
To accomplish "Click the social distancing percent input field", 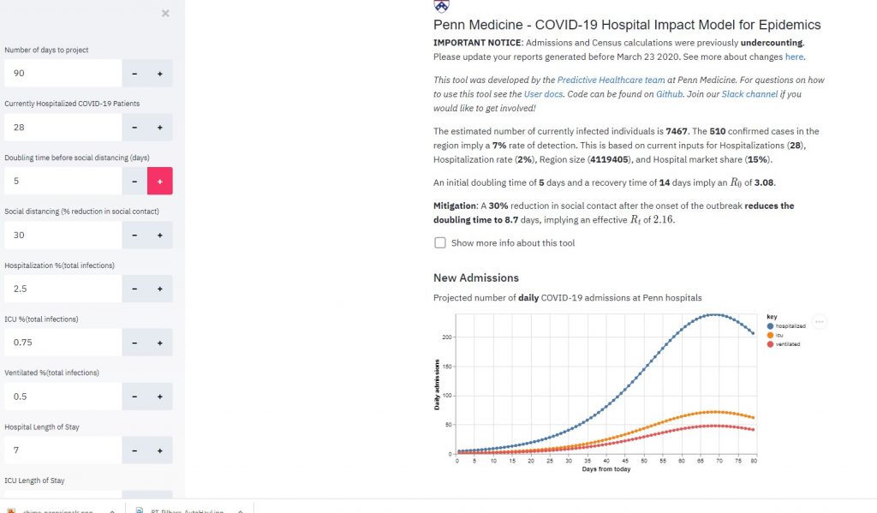I will (62, 235).
